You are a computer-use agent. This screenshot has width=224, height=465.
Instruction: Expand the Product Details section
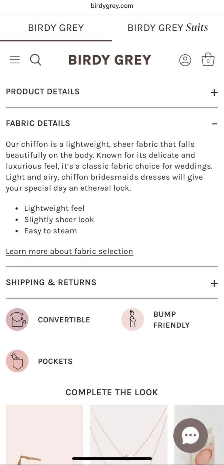pyautogui.click(x=214, y=92)
